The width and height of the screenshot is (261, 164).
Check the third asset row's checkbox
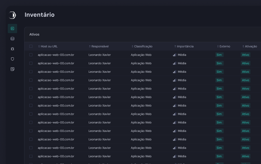coord(31,72)
